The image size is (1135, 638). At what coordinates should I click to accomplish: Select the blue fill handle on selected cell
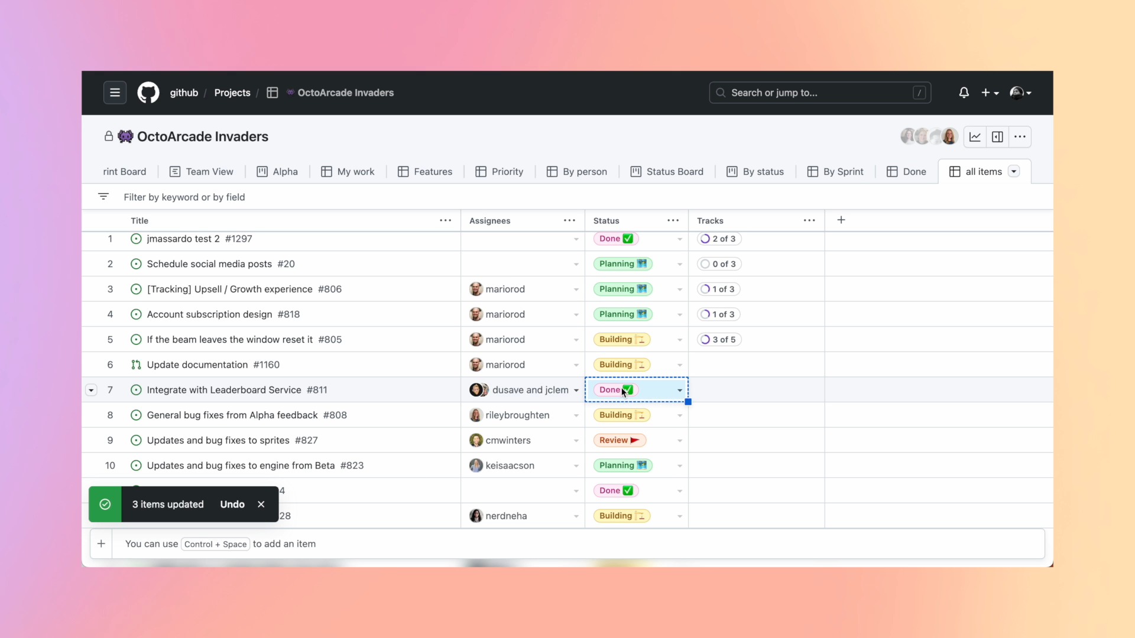(688, 402)
